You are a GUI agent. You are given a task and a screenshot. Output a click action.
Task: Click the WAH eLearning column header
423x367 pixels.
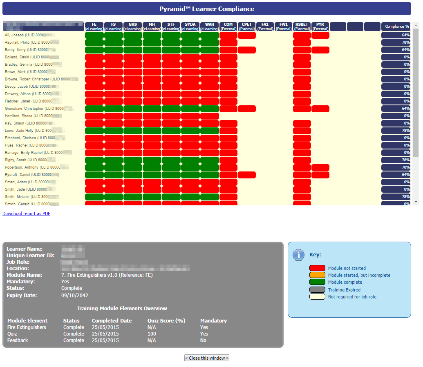(210, 27)
